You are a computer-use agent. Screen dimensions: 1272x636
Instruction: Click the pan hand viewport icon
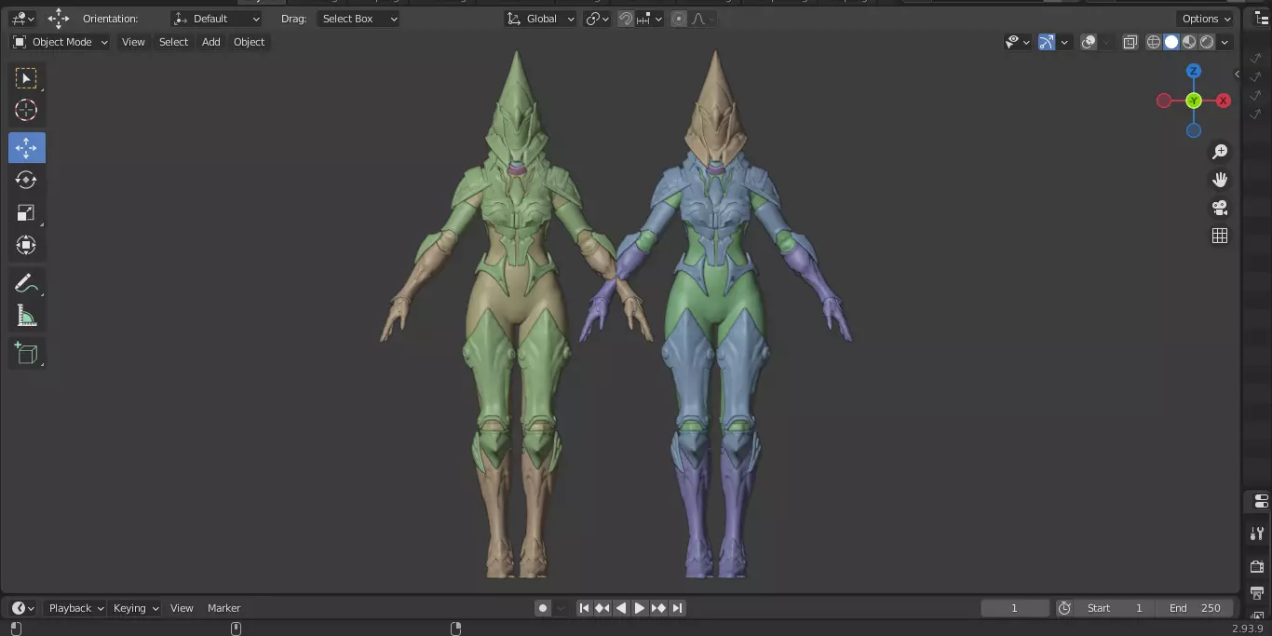click(1220, 180)
